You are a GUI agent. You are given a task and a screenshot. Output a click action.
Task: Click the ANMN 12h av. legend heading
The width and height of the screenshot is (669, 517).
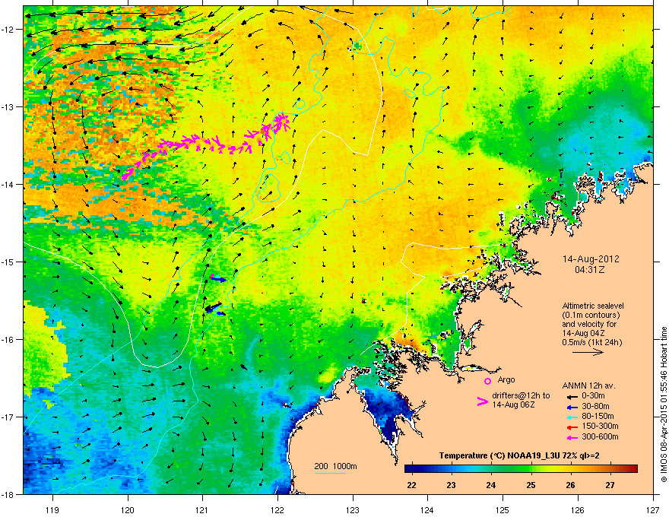[x=588, y=385]
